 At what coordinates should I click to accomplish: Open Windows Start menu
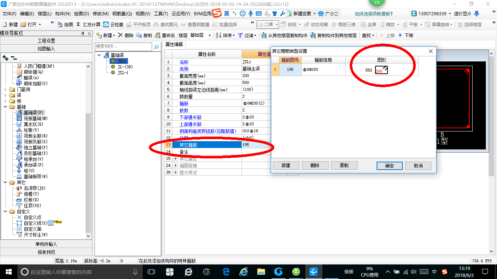(8, 272)
